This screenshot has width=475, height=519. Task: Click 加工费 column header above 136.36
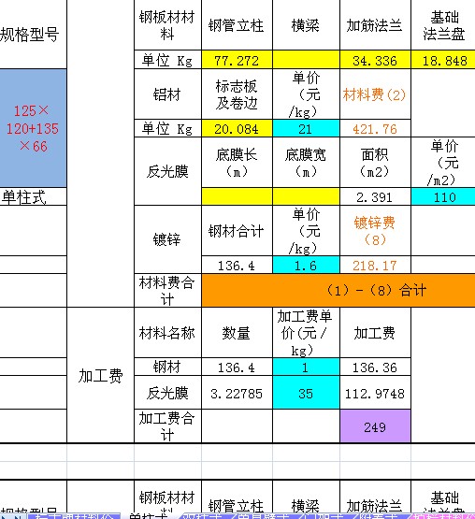[375, 333]
